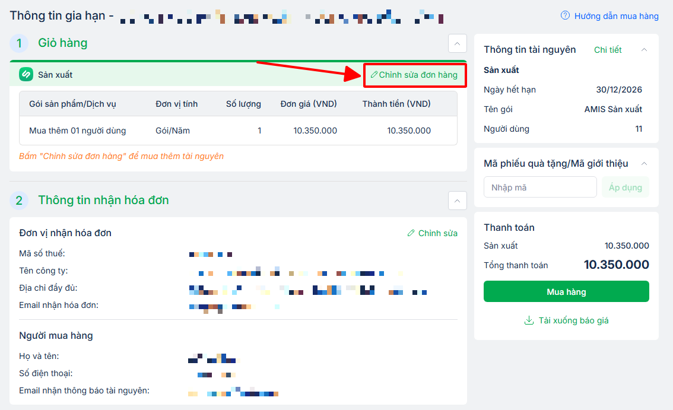Open Chi tiết resource details link
673x410 pixels.
click(x=608, y=50)
